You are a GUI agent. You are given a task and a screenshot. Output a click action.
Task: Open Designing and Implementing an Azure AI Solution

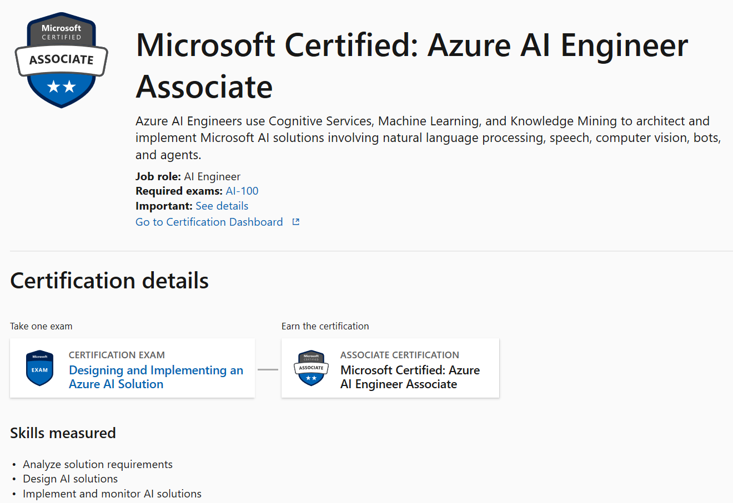155,377
